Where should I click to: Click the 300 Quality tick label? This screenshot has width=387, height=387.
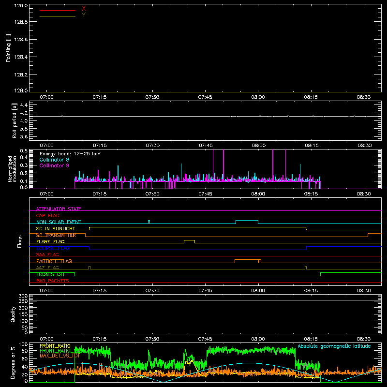(x=23, y=296)
